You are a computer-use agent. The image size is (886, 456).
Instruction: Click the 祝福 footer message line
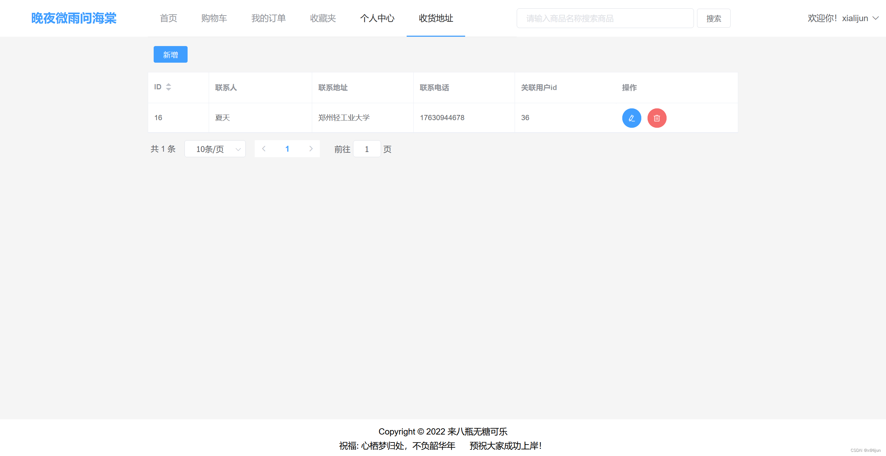coord(440,446)
